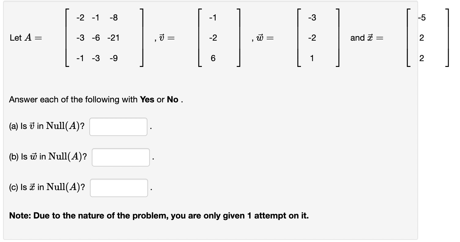Click the answer box for part (c)
The height and width of the screenshot is (242, 460).
click(x=119, y=188)
